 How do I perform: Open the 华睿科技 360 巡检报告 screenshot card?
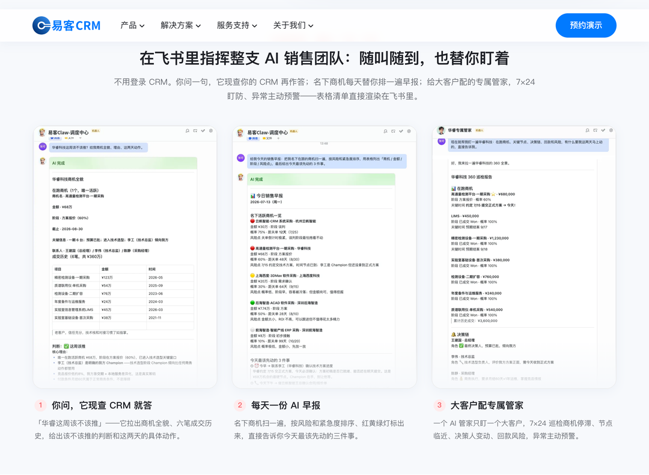coord(523,257)
